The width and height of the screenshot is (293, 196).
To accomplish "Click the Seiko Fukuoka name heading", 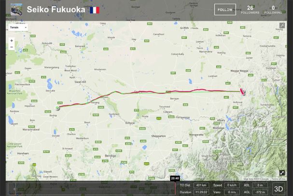I will coord(56,10).
